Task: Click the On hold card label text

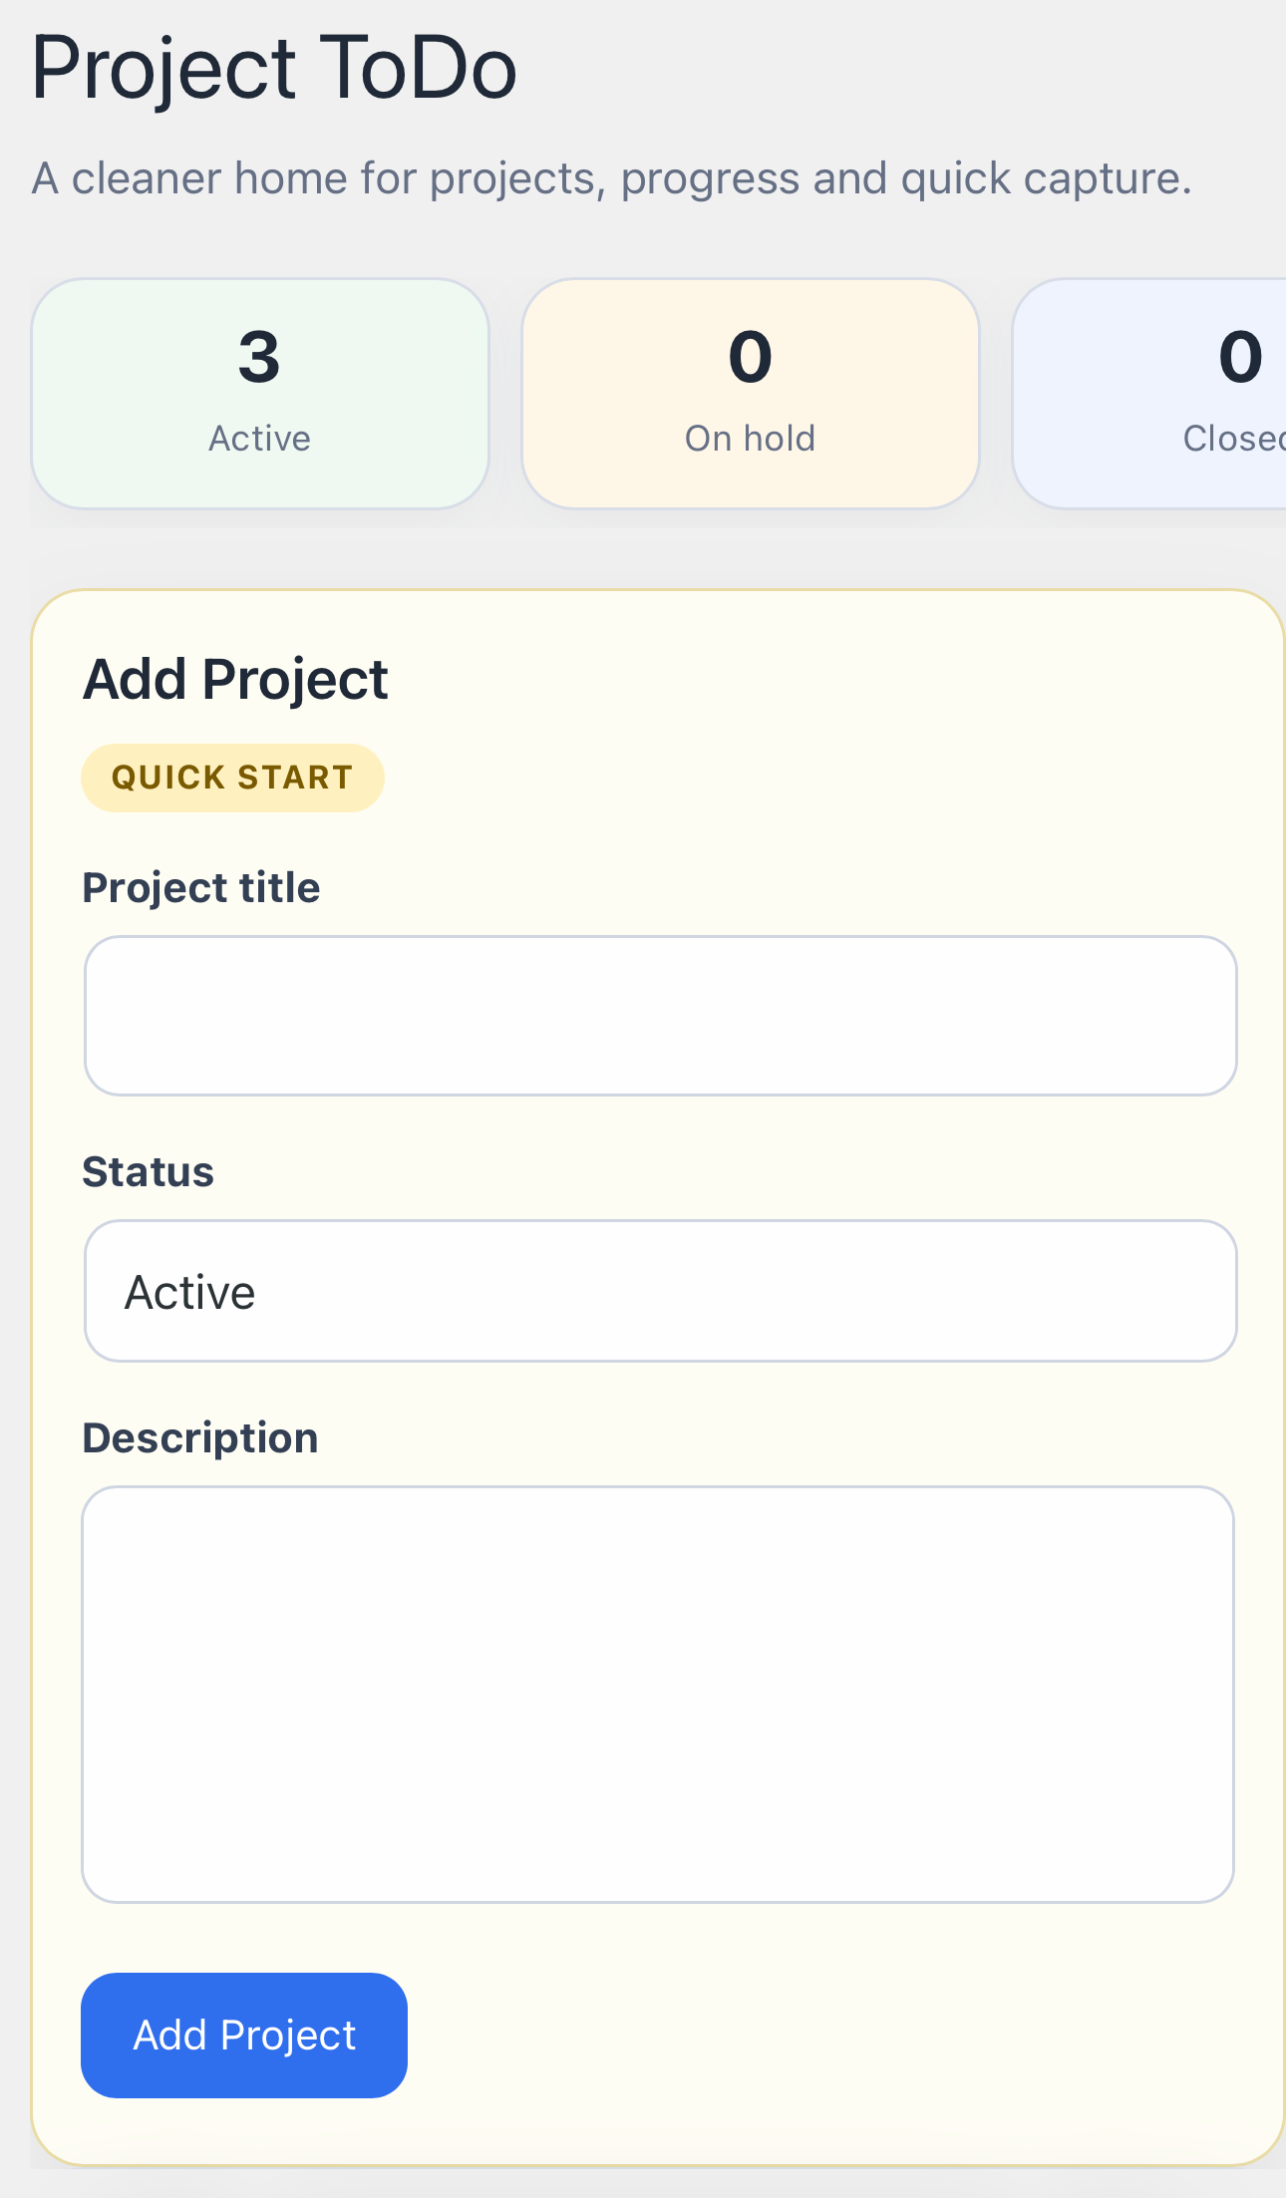Action: tap(749, 438)
